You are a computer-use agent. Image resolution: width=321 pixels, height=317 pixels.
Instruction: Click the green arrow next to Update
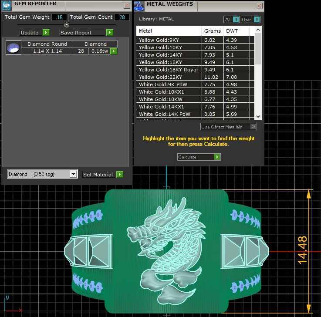coord(46,32)
